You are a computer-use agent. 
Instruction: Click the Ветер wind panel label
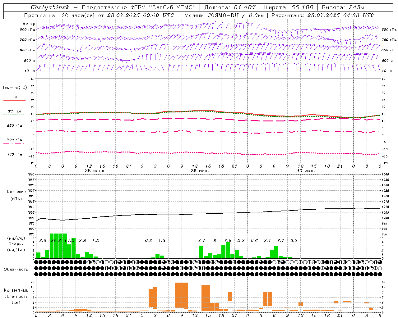pyautogui.click(x=29, y=24)
